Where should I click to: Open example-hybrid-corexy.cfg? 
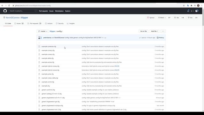tap(50, 66)
